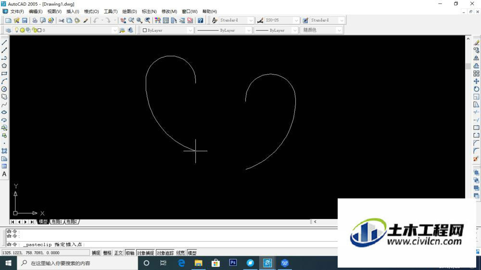Click the Rotate tool
Screen dimensions: 481x270
pyautogui.click(x=476, y=89)
